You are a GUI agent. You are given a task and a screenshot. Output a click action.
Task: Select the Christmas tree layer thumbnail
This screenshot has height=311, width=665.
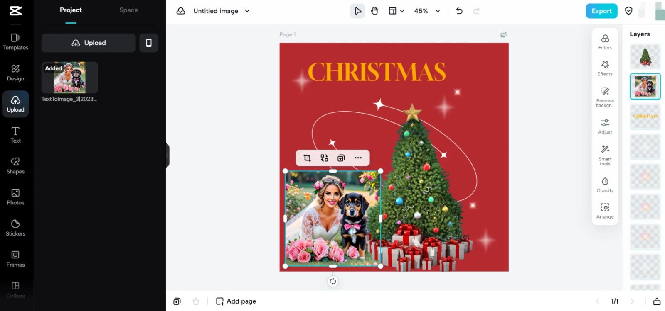645,56
